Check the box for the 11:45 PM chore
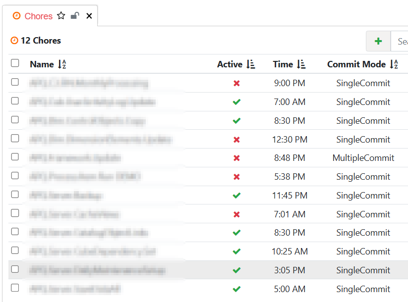 coord(15,195)
